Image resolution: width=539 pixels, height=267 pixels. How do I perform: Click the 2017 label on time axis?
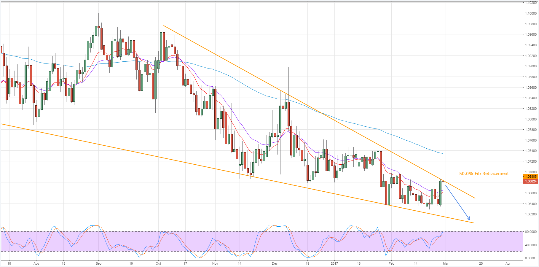pos(334,263)
